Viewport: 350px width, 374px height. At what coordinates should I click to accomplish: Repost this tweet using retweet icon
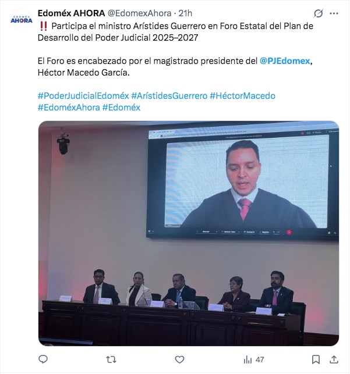point(111,359)
